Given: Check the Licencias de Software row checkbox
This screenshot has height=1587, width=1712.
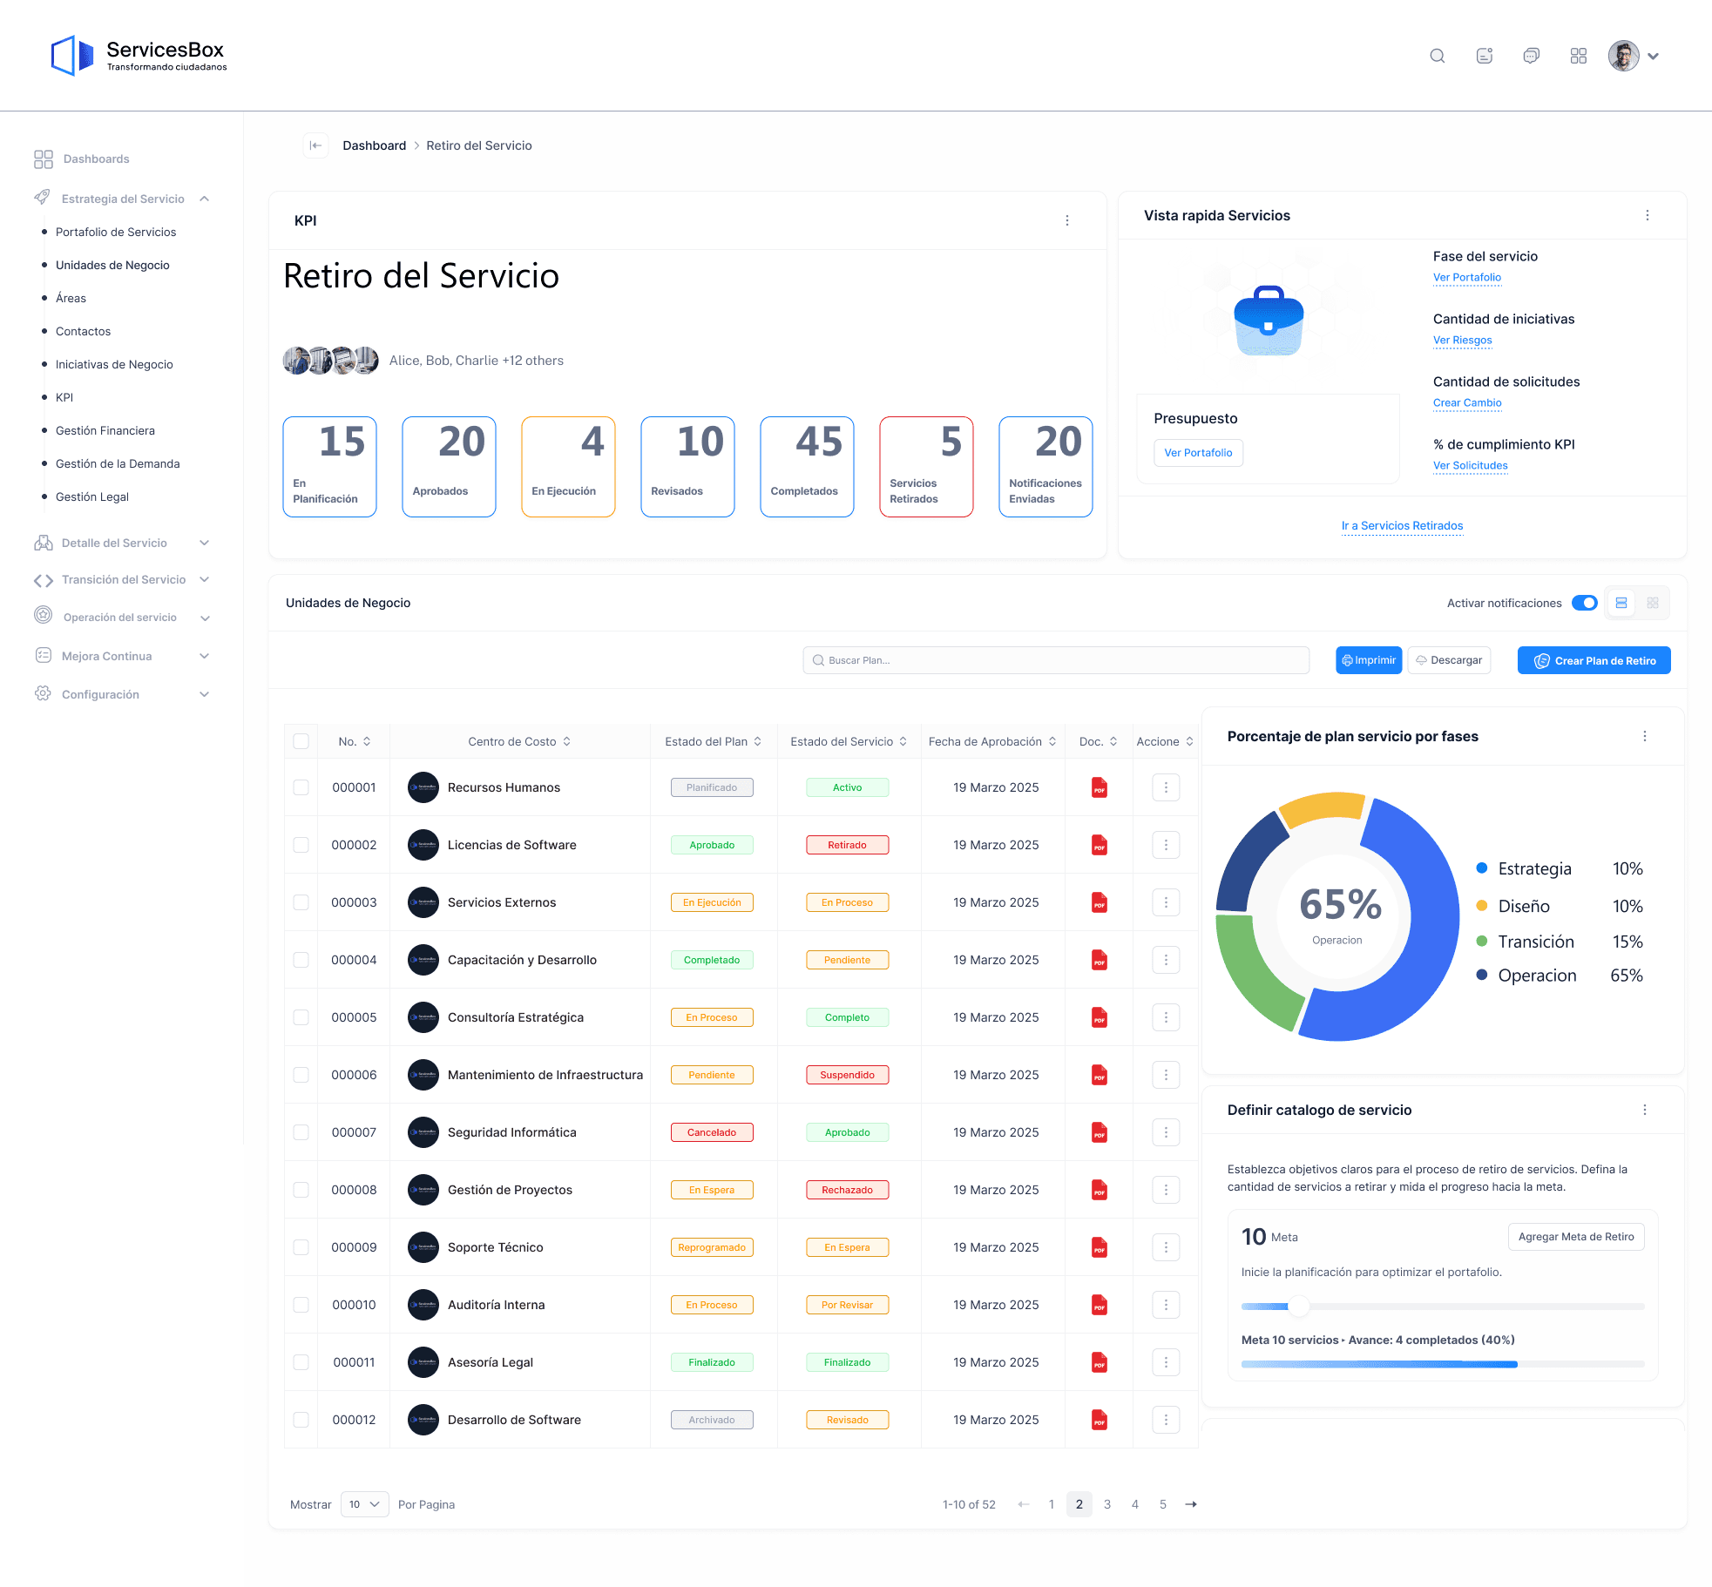Looking at the screenshot, I should coord(301,845).
